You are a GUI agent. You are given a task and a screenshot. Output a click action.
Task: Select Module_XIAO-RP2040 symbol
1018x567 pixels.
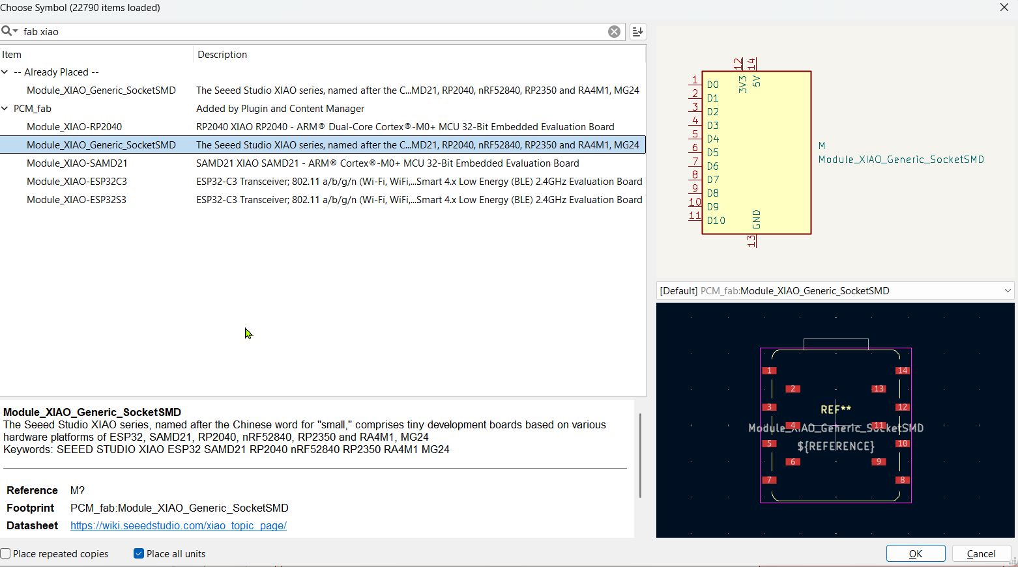(74, 127)
